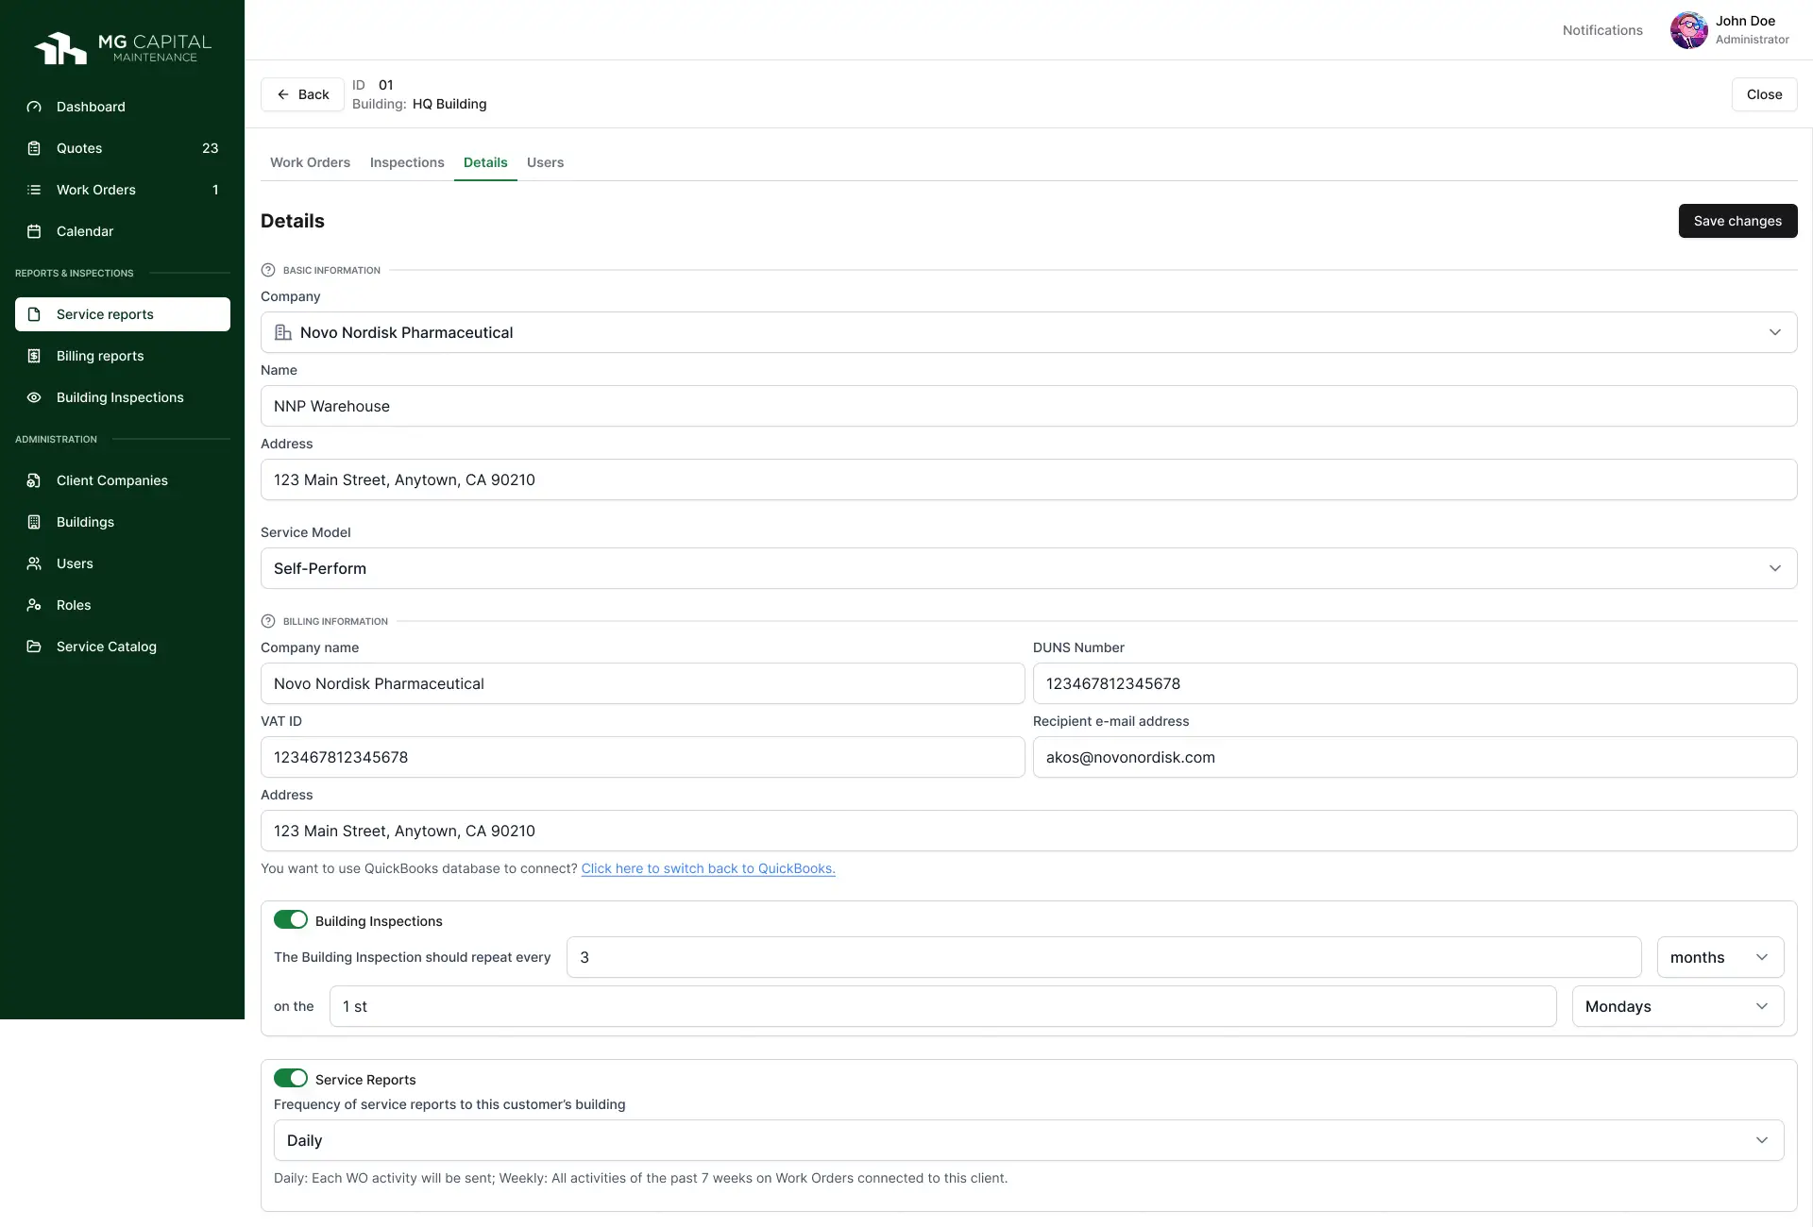Open John Doe profile avatar

click(1688, 30)
